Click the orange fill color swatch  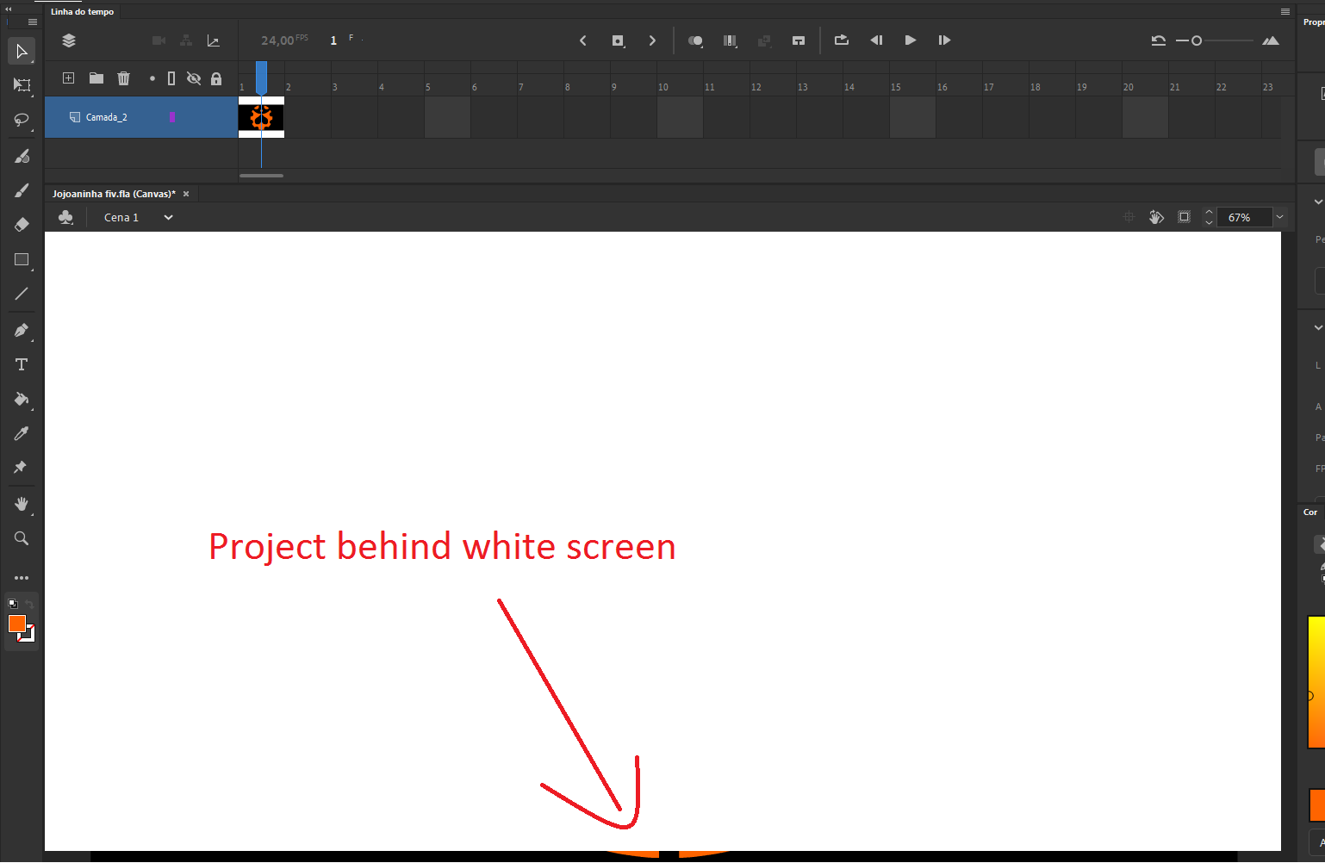click(x=16, y=624)
